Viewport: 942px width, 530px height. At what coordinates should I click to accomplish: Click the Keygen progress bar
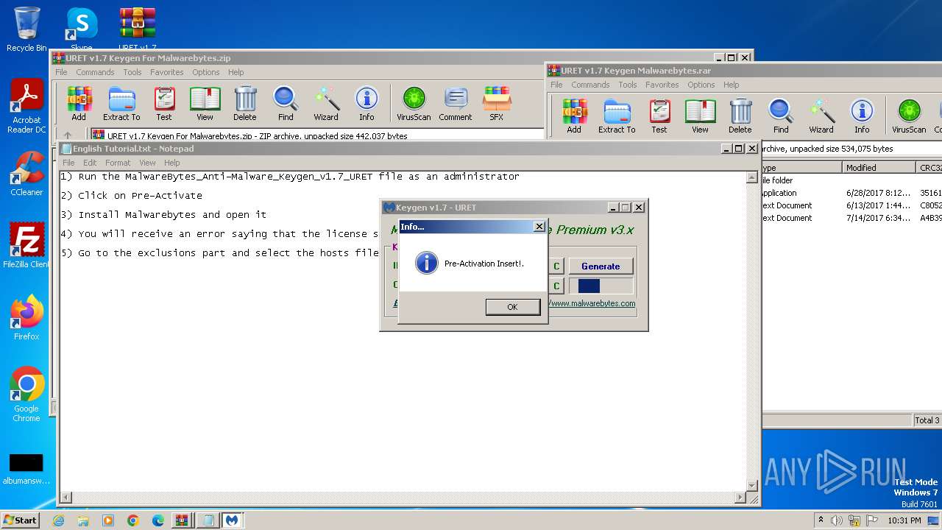(601, 286)
